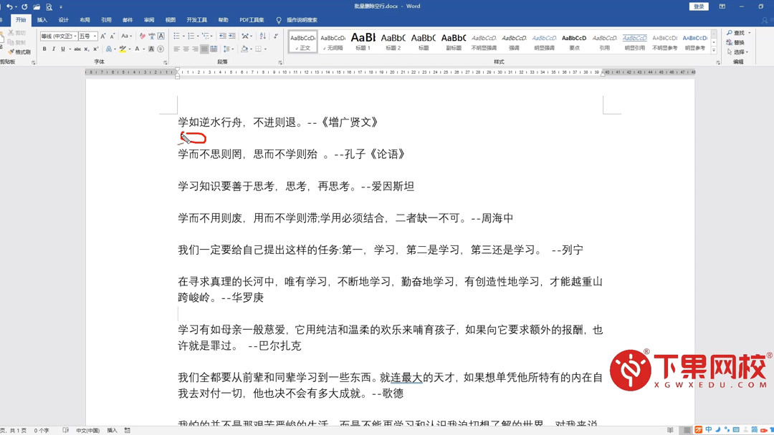Apply bullet list formatting
The width and height of the screenshot is (774, 435).
point(177,35)
